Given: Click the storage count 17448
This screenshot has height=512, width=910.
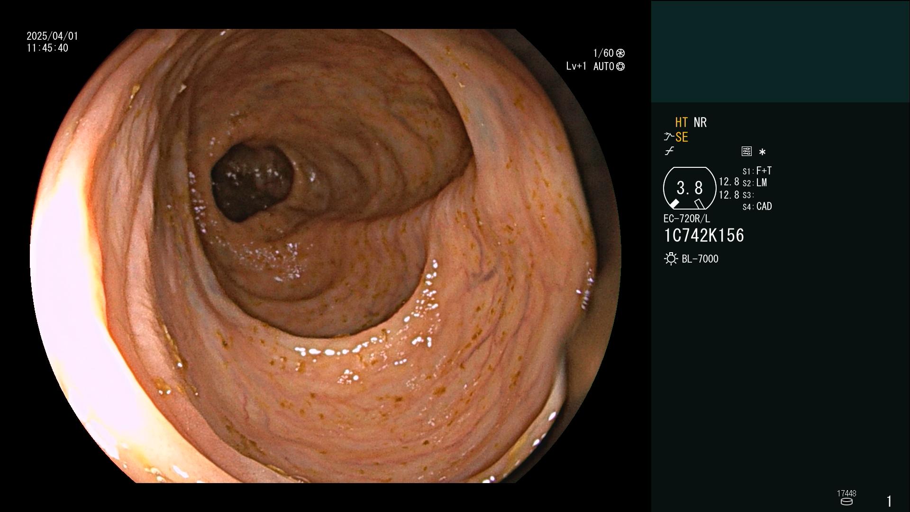Looking at the screenshot, I should (846, 494).
